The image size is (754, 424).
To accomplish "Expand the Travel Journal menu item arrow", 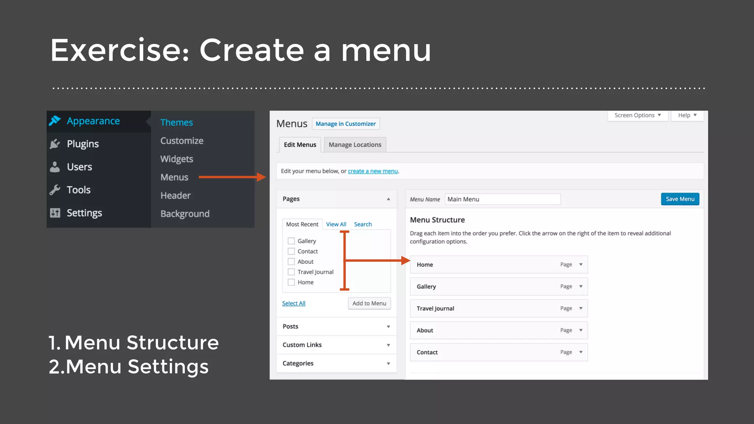I will [x=581, y=308].
